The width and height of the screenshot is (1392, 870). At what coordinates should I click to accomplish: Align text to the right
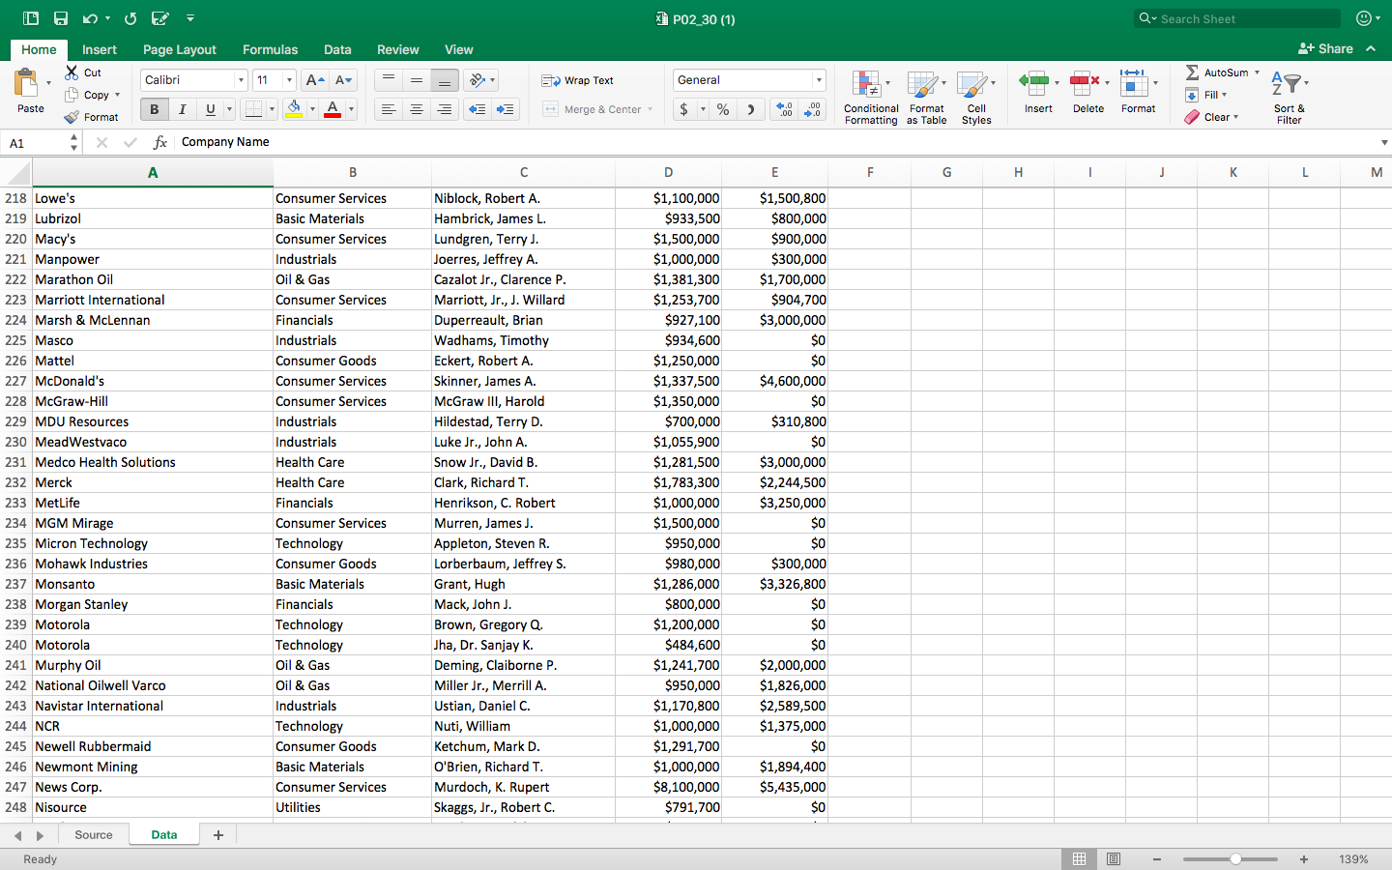[x=445, y=109]
